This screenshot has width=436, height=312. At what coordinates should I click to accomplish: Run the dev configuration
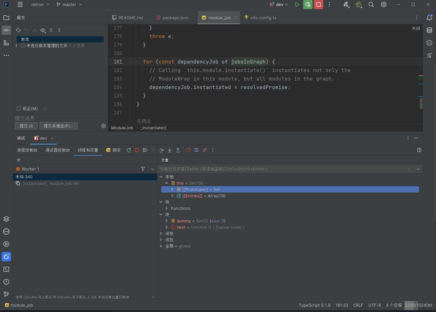[x=297, y=4]
